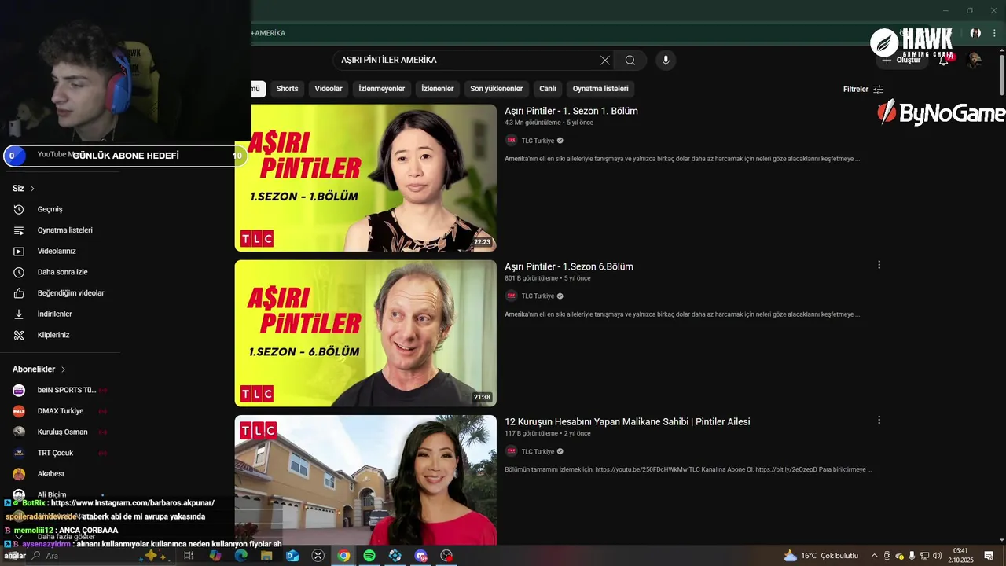Open TLC Turkiye channel name under 12 Kuruşun video
This screenshot has height=566, width=1006.
[538, 451]
